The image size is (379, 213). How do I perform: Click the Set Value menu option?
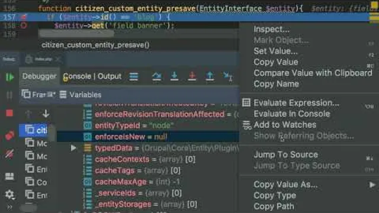click(276, 51)
